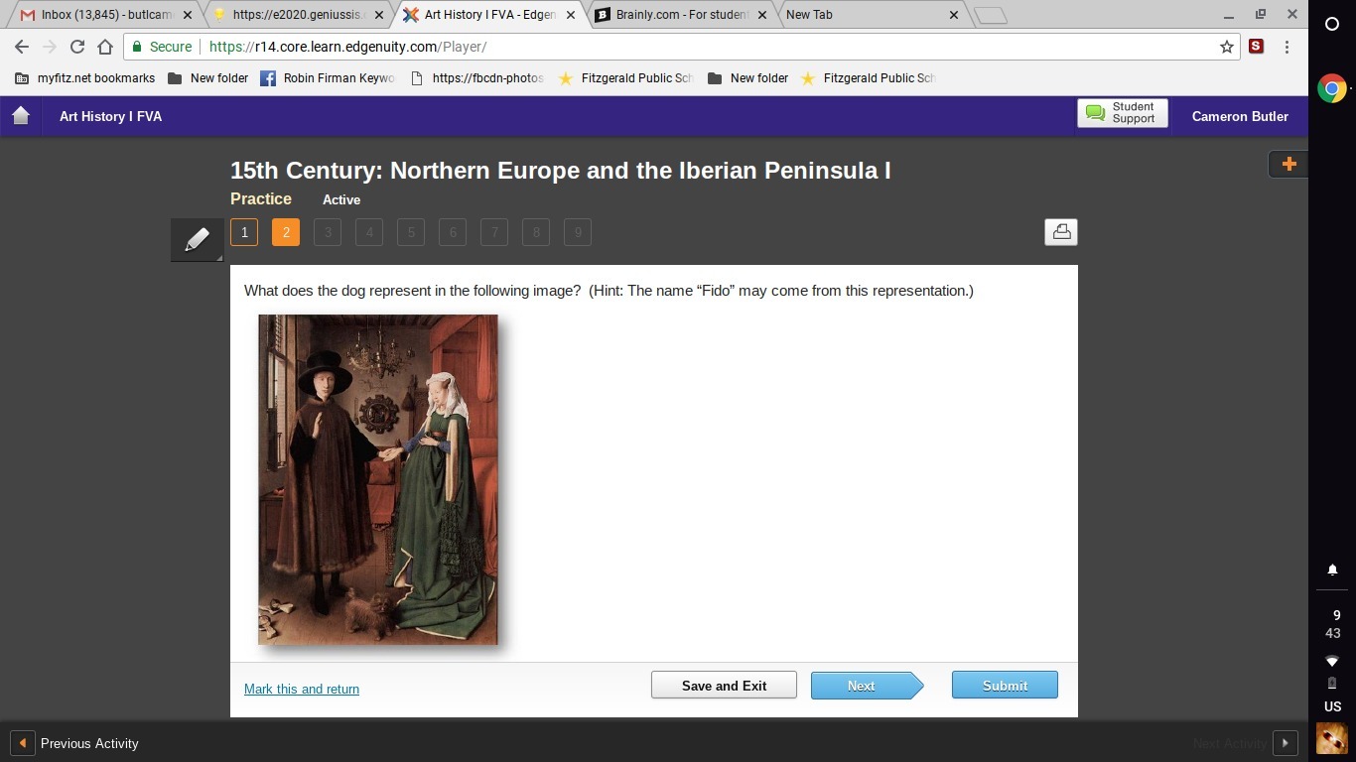Screen dimensions: 1356x762
Task: Submit the practice answers
Action: pos(1005,686)
